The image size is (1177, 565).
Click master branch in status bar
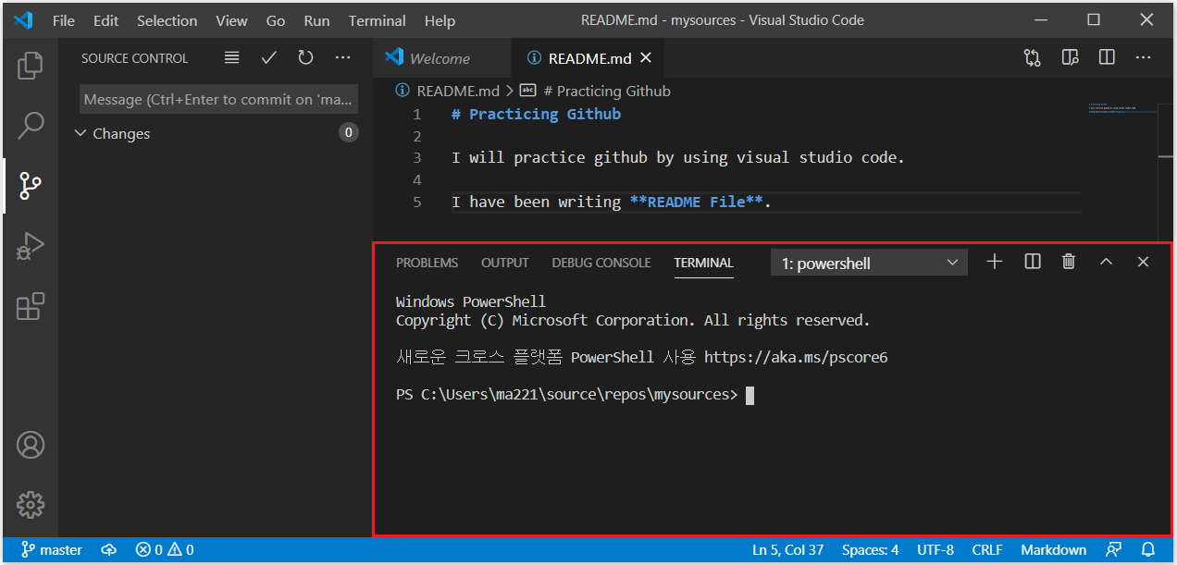52,550
